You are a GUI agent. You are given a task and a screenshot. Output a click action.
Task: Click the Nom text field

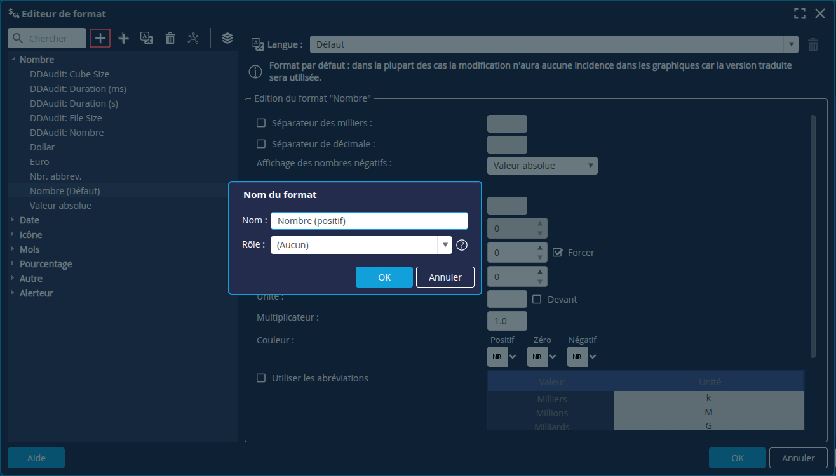point(369,221)
